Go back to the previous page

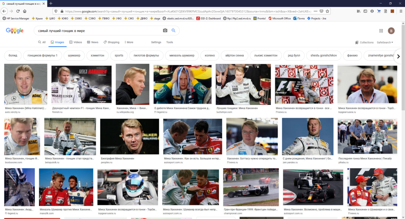coord(4,11)
